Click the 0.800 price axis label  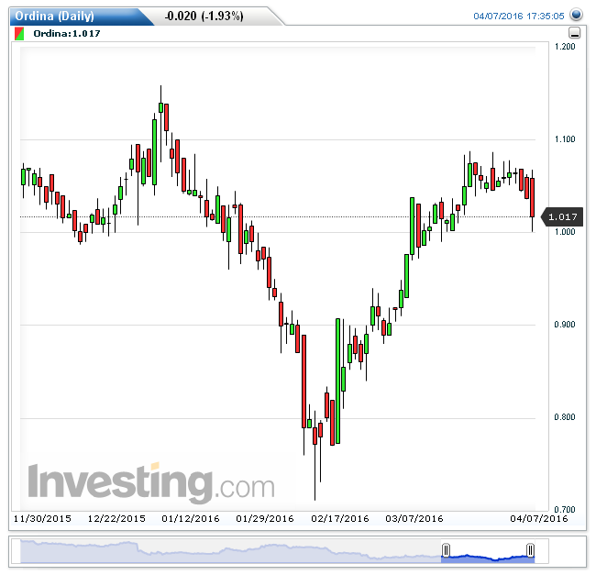click(565, 417)
